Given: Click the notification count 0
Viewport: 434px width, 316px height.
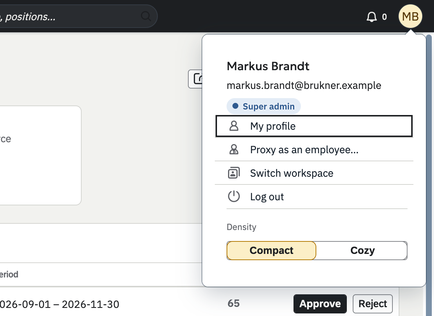Looking at the screenshot, I should point(384,17).
